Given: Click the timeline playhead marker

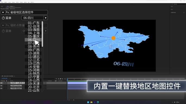Looking at the screenshot, I should [67, 79].
